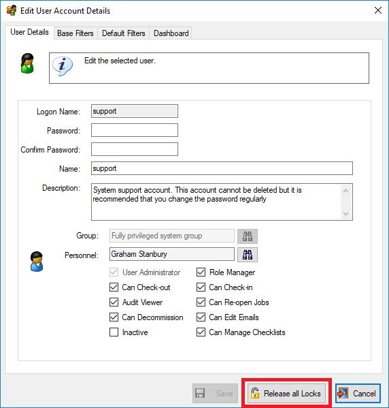Click the blue personnel avatar icon
This screenshot has width=389, height=408.
[36, 262]
